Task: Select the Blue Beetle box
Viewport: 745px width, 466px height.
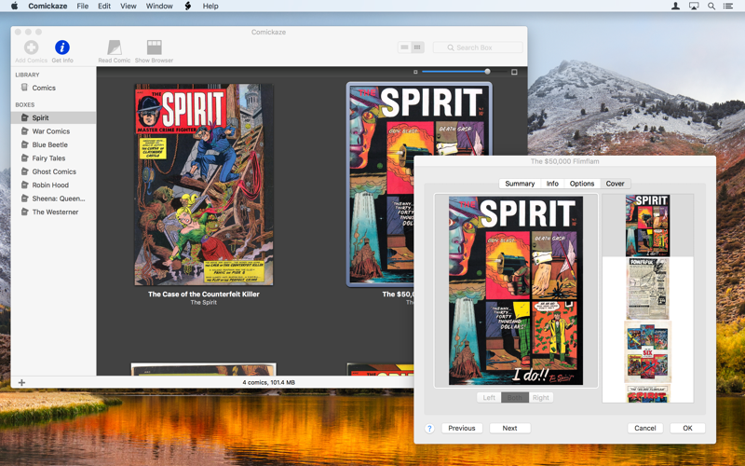Action: pyautogui.click(x=53, y=144)
